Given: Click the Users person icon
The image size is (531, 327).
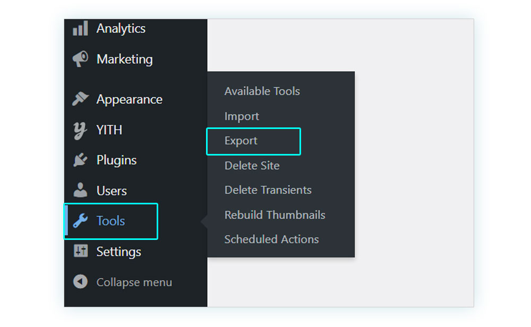Looking at the screenshot, I should (x=80, y=190).
